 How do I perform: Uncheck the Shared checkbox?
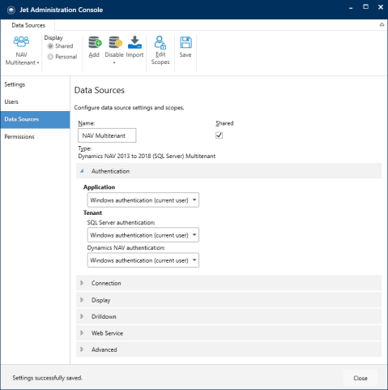(x=219, y=135)
